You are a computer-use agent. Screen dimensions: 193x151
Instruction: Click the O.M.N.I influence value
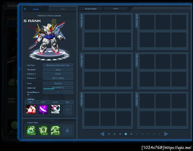point(58,74)
